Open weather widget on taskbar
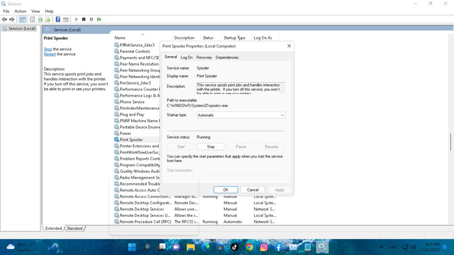This screenshot has width=454, height=255. [19, 247]
